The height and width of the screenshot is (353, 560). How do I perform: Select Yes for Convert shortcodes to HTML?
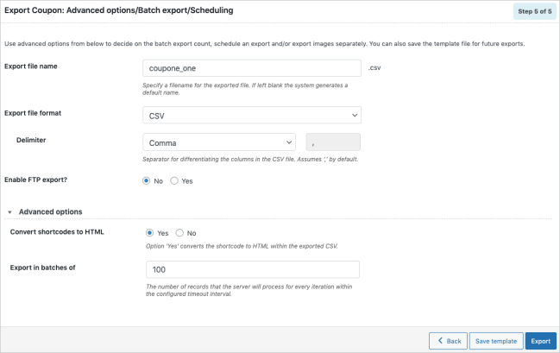pyautogui.click(x=151, y=233)
